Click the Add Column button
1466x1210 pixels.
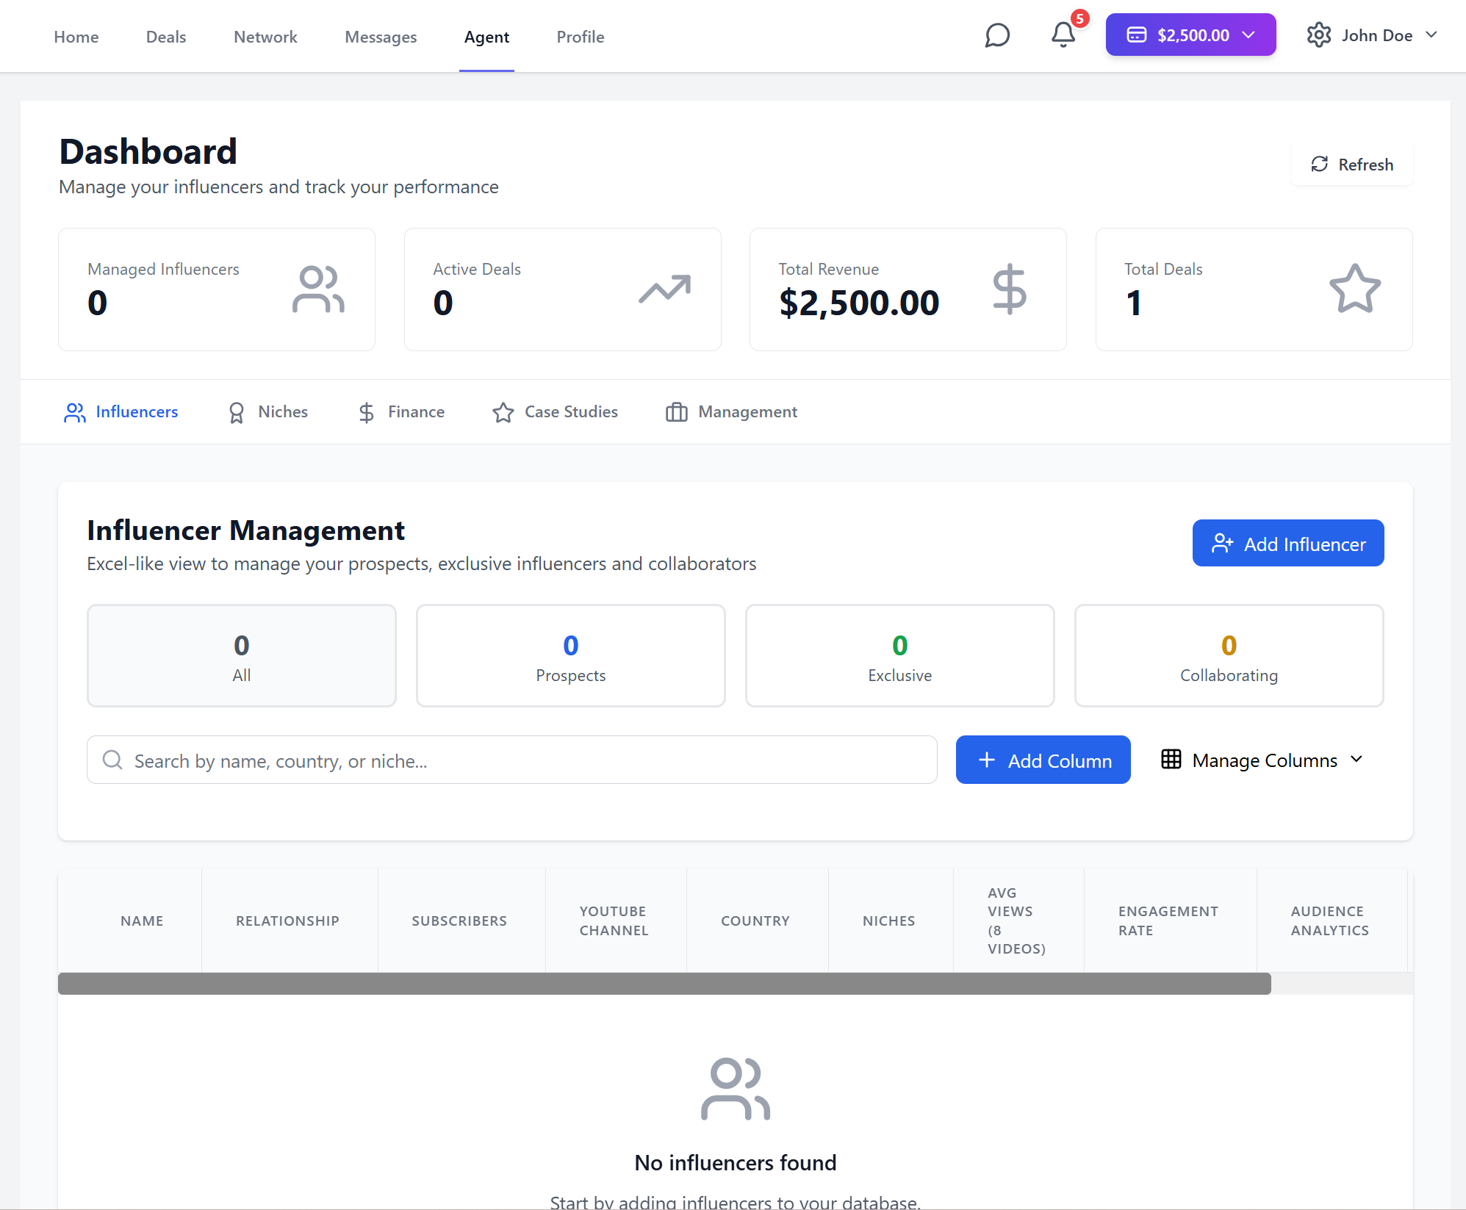point(1043,760)
